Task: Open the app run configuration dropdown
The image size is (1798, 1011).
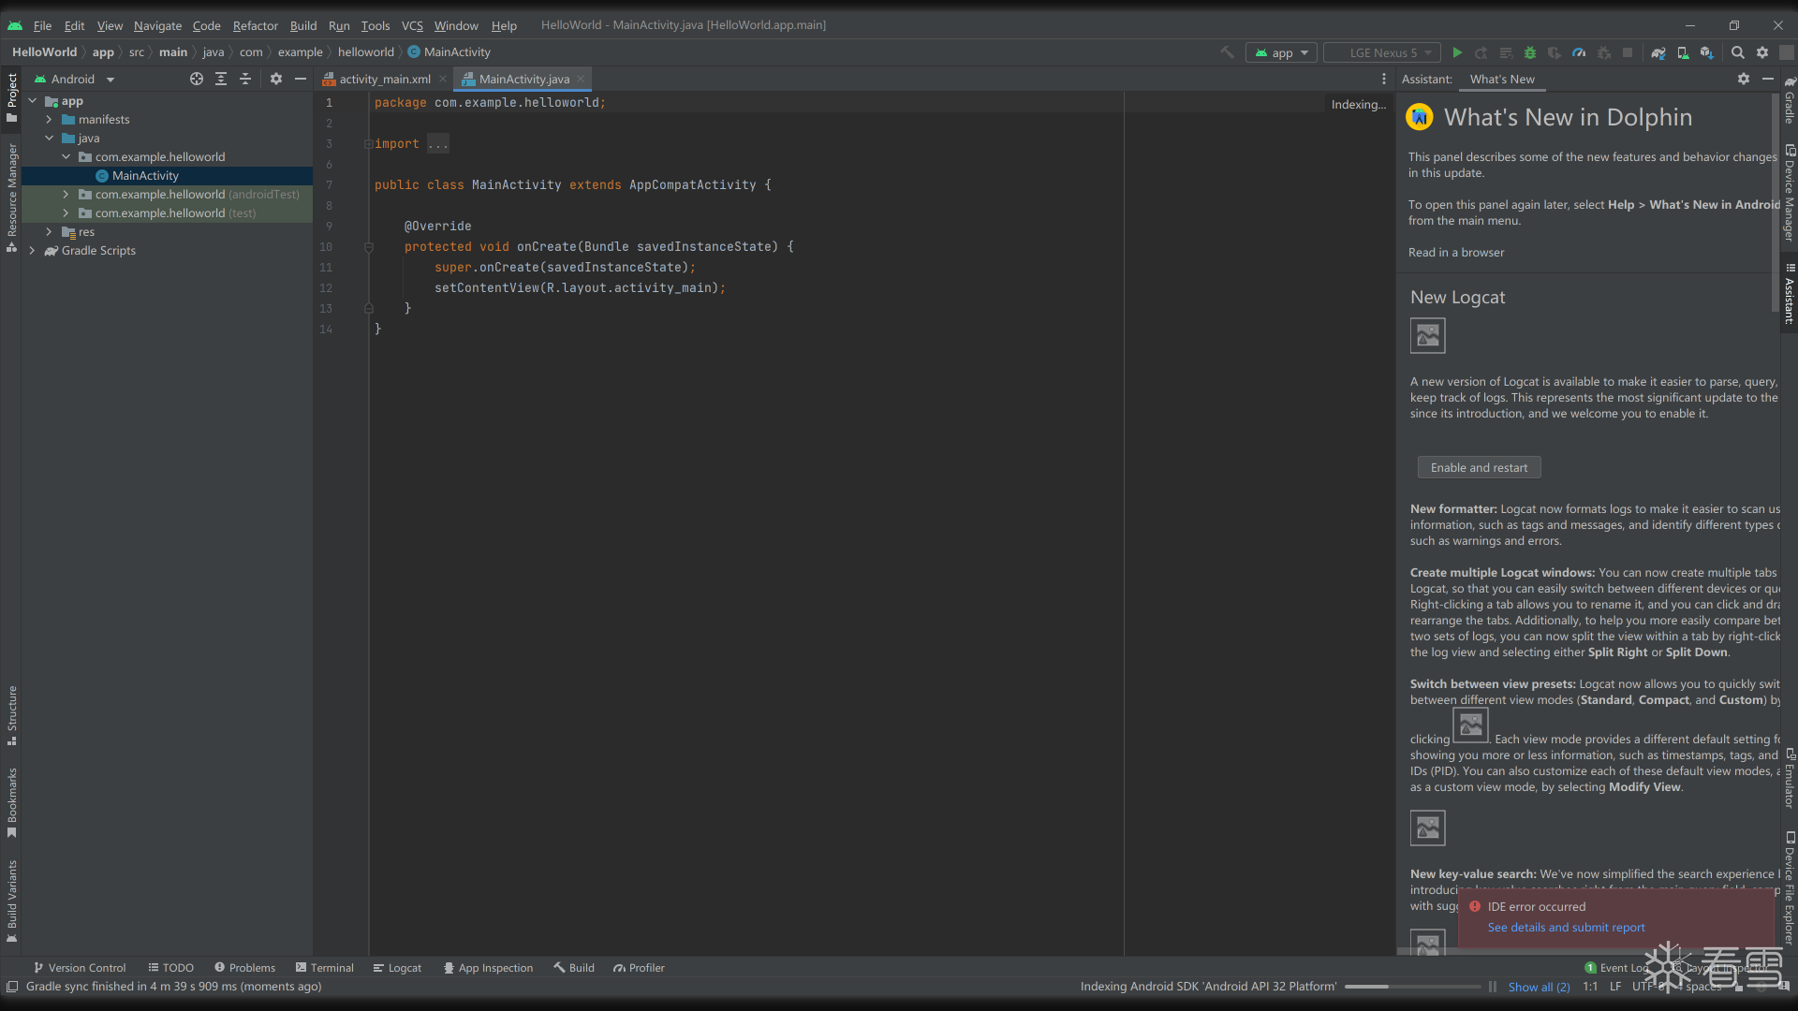Action: coord(1281,53)
